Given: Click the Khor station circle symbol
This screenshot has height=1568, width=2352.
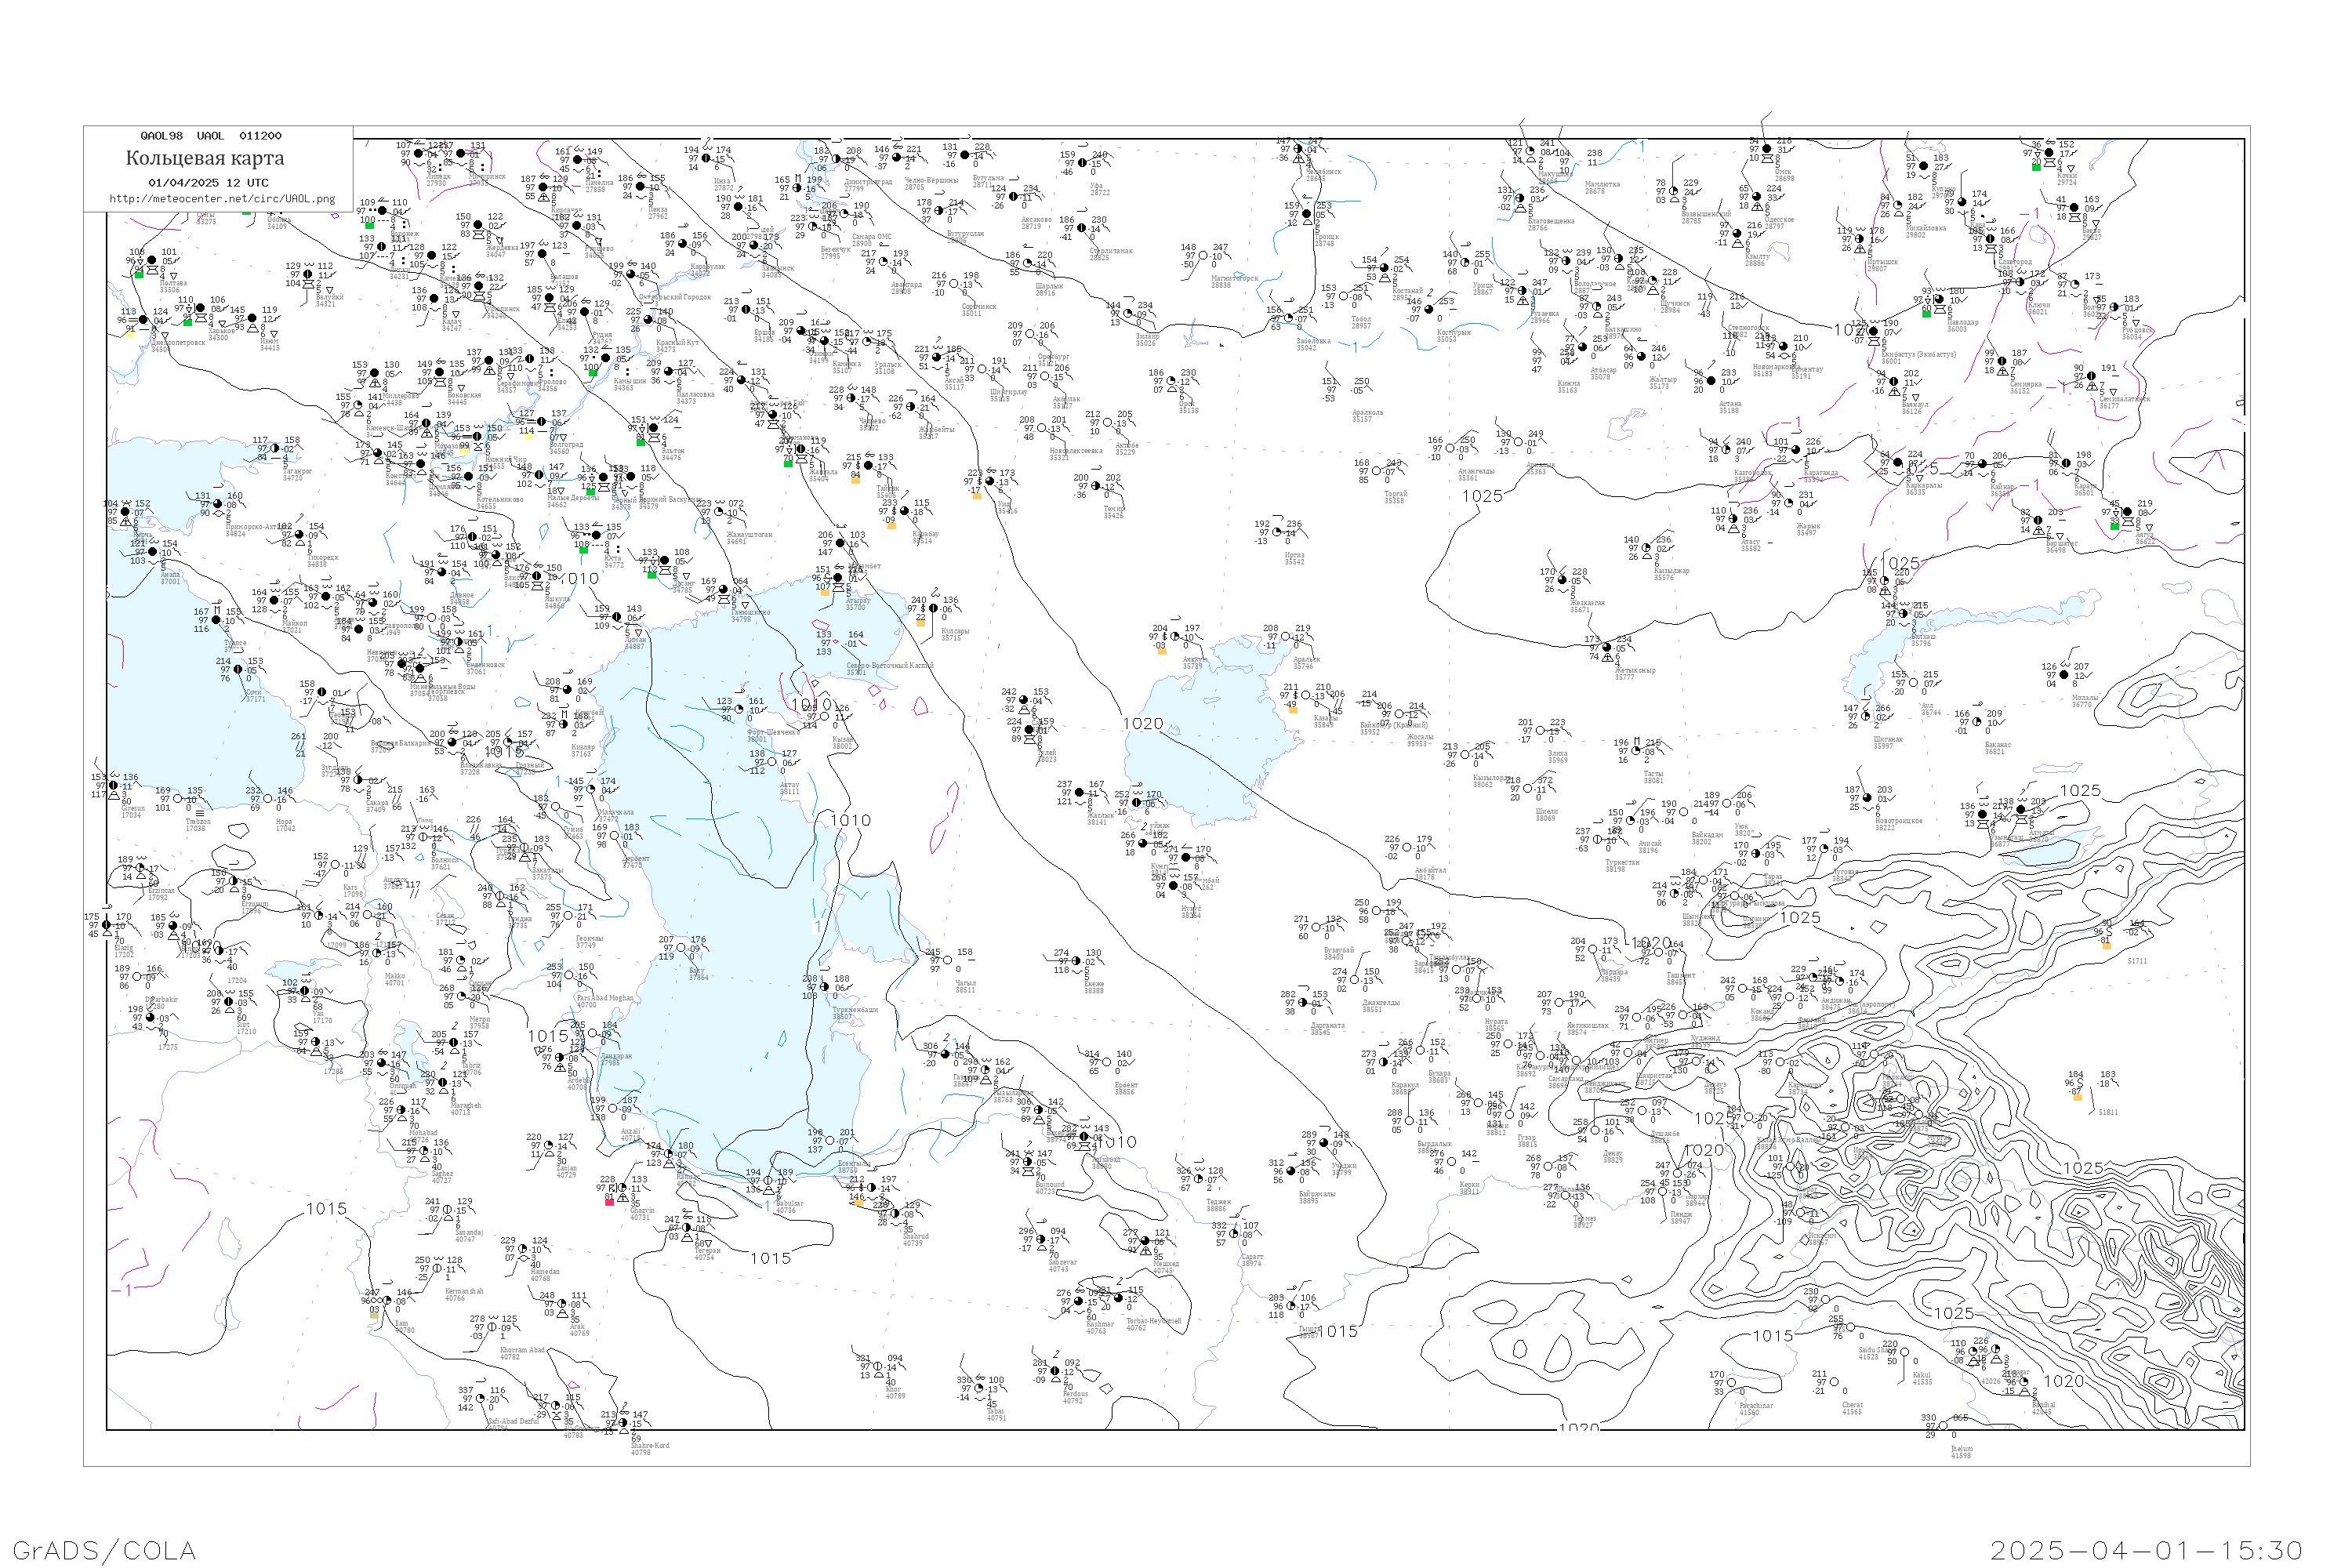Looking at the screenshot, I should coord(878,1367).
